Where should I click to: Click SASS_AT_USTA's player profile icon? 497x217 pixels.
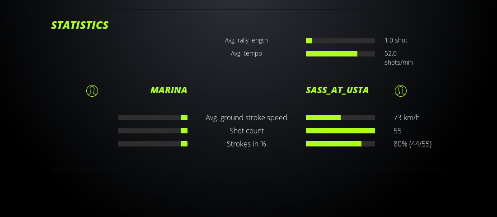click(401, 91)
